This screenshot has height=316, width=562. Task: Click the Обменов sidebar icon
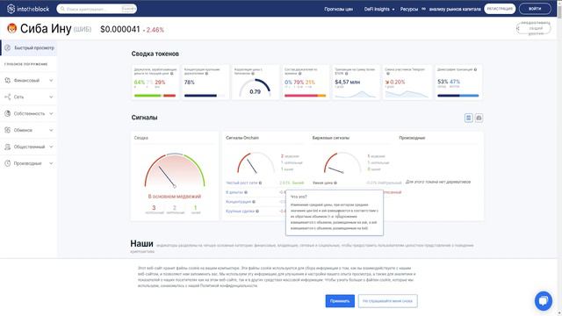pos(8,130)
